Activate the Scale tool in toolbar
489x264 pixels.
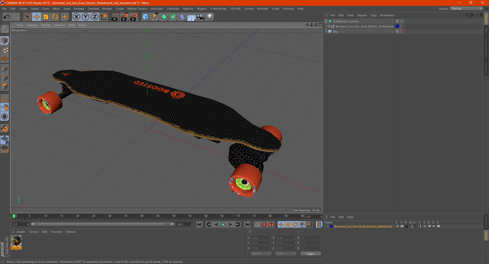[46, 17]
